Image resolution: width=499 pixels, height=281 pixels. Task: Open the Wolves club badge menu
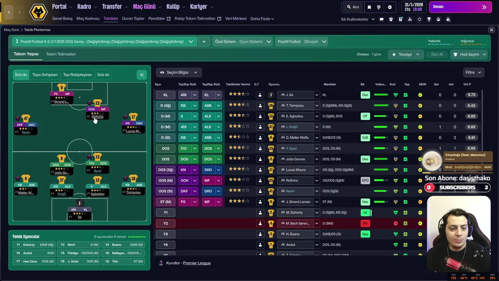pyautogui.click(x=39, y=12)
